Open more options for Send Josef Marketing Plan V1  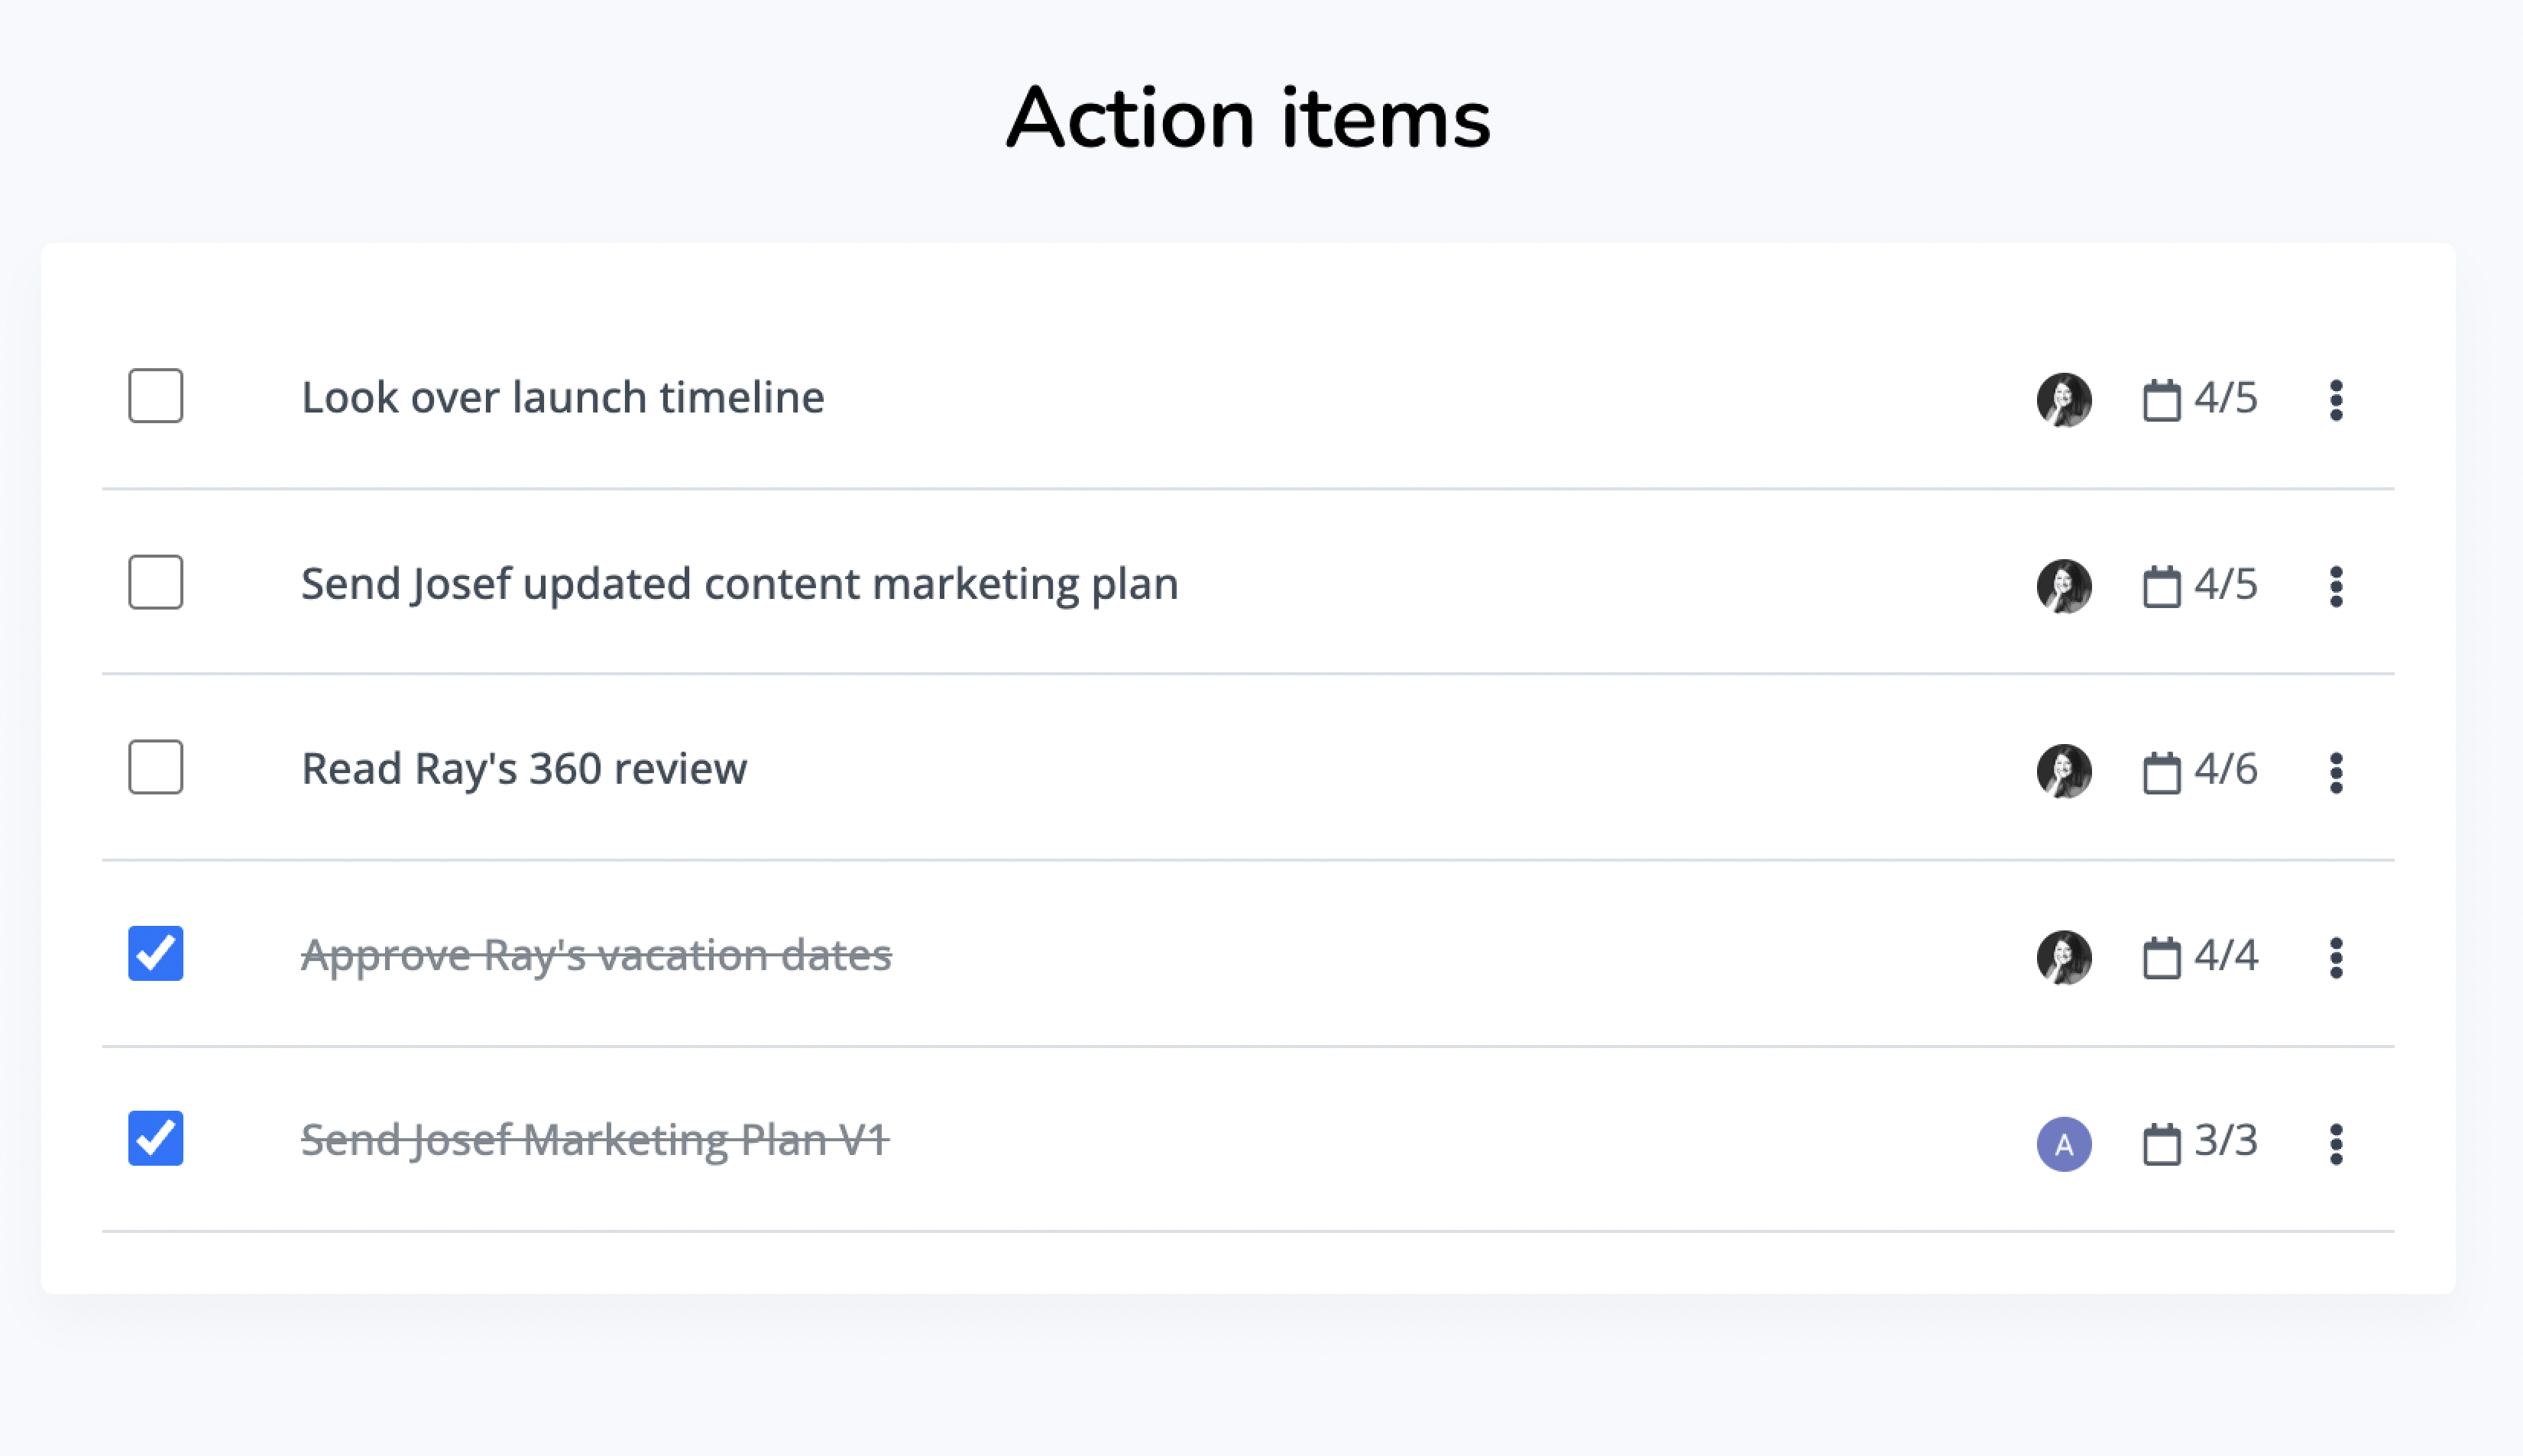click(x=2335, y=1144)
